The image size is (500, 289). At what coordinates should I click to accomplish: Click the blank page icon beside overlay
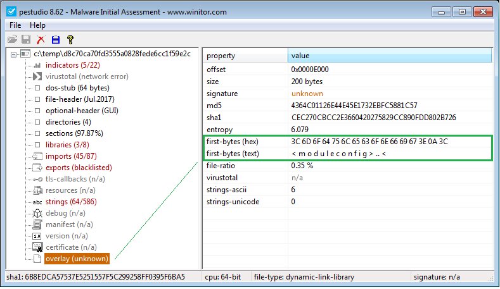coord(37,259)
